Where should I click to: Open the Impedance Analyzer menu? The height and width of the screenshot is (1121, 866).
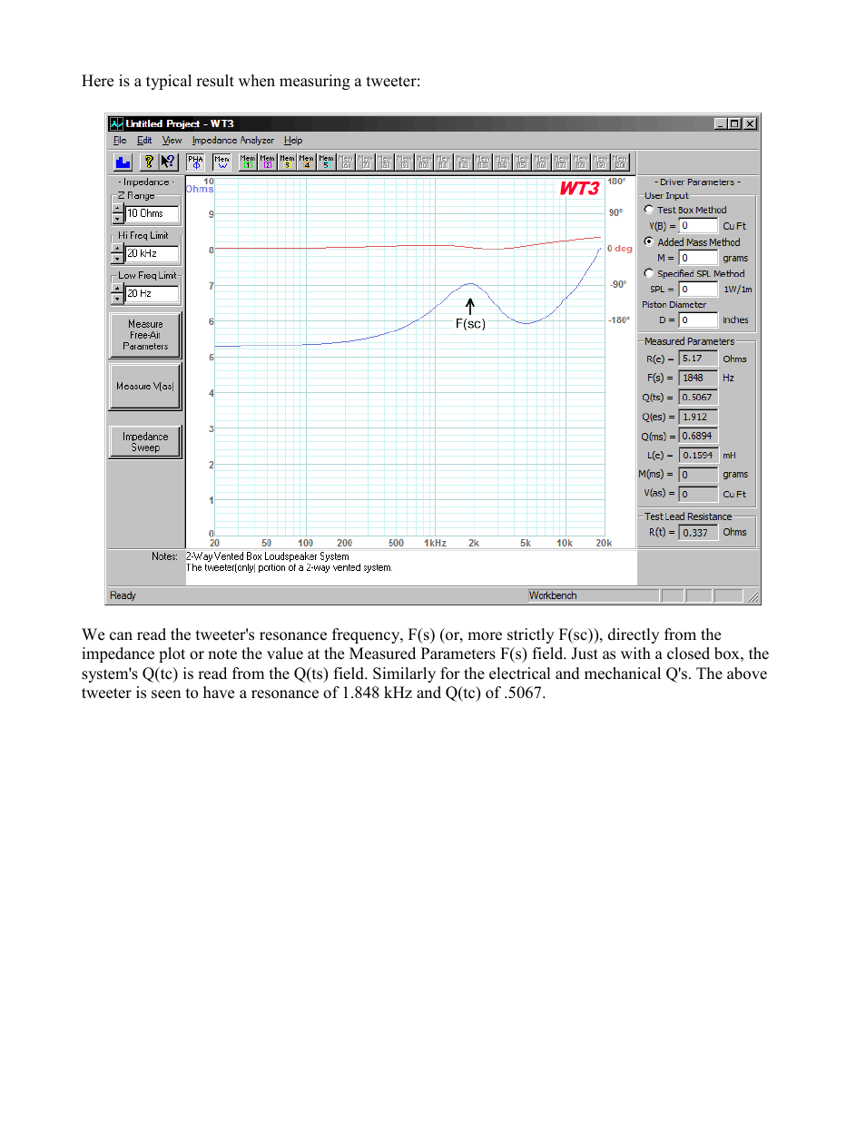pyautogui.click(x=232, y=141)
